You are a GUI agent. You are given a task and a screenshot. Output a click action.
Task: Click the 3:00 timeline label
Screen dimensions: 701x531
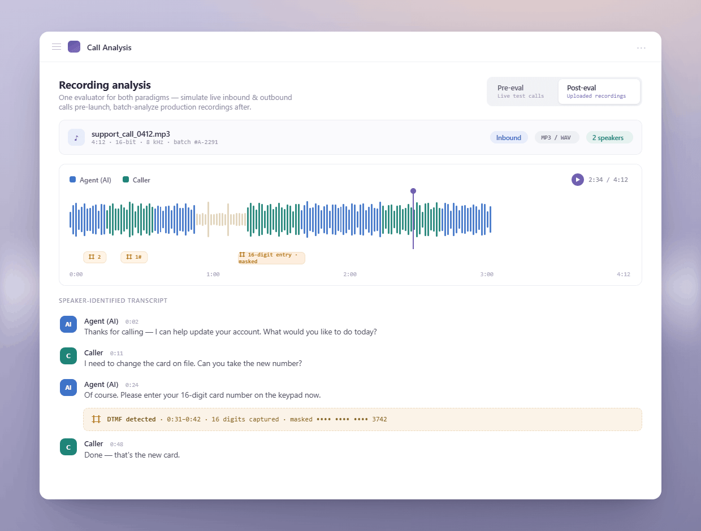487,275
